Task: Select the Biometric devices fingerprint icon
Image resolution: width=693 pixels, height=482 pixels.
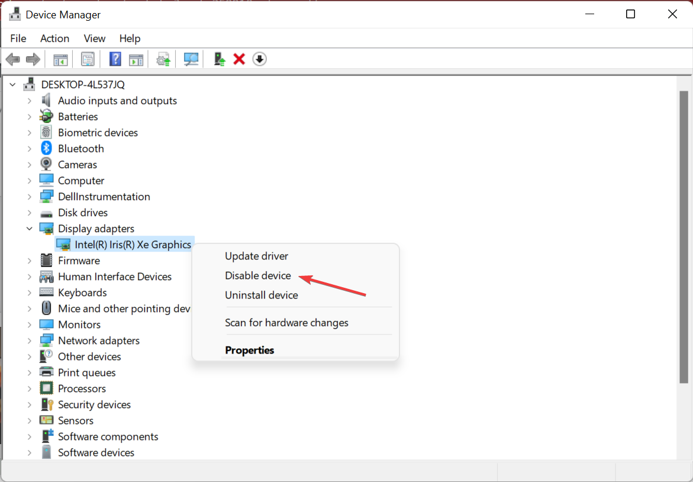Action: pos(46,133)
